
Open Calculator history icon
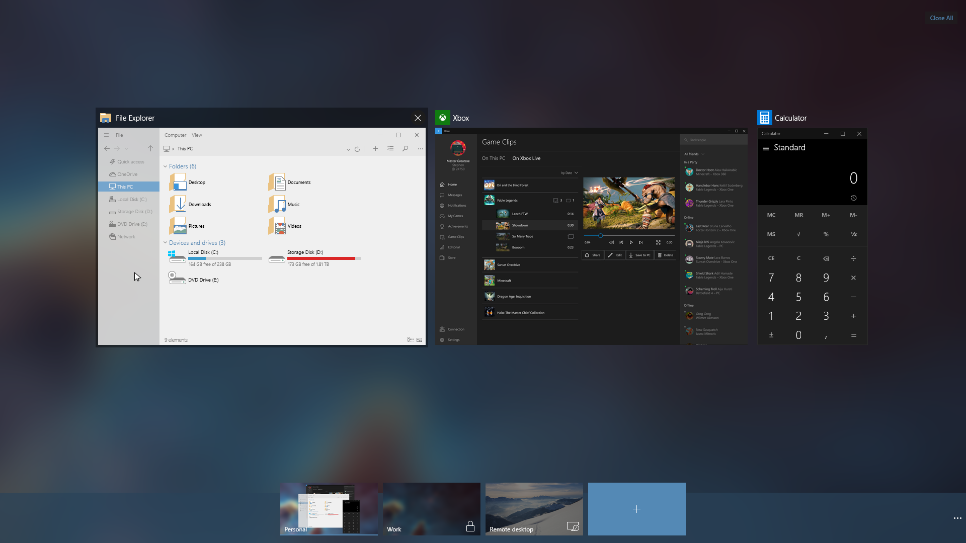[853, 198]
